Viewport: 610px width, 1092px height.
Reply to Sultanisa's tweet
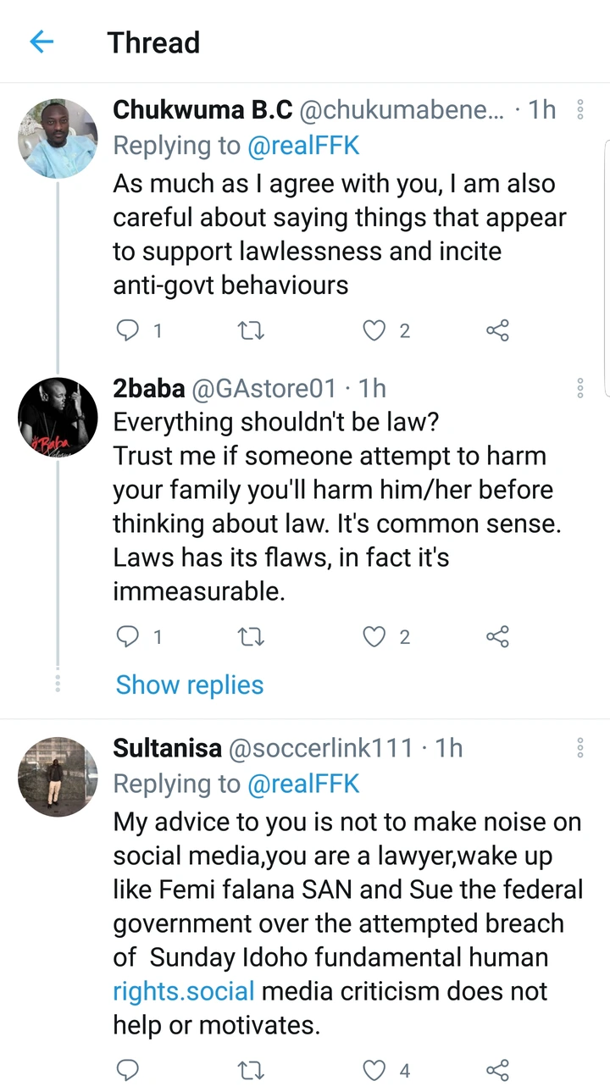pos(127,1071)
